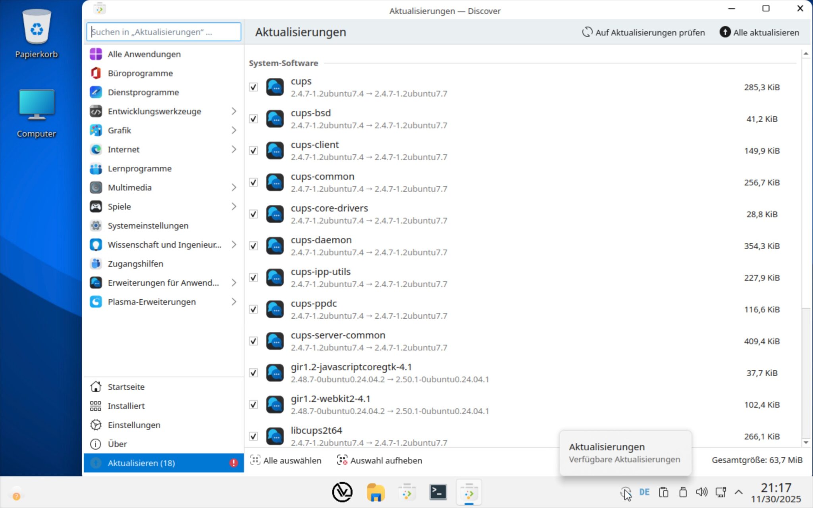Click the Büroprogramme category icon
This screenshot has width=813, height=508.
96,73
